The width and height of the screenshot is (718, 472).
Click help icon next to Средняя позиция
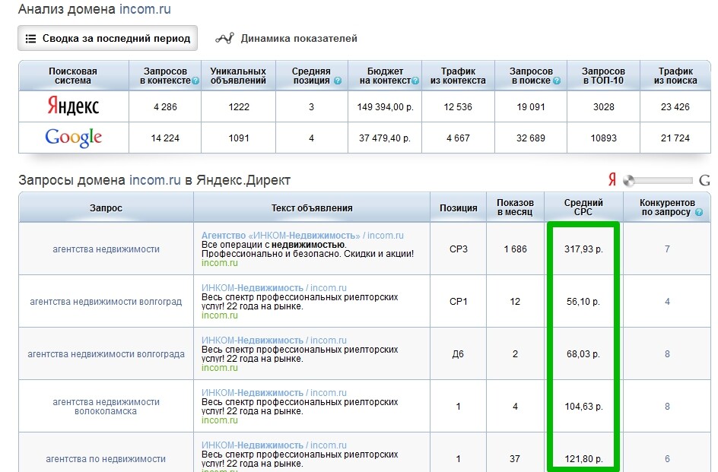[338, 81]
